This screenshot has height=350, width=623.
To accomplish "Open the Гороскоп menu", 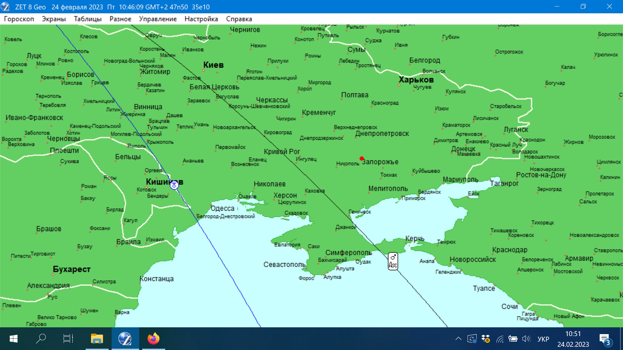I will pos(19,19).
